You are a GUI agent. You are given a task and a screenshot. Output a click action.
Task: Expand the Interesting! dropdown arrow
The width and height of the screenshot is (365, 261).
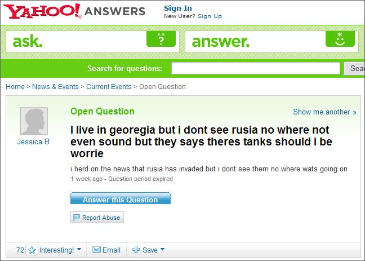(79, 250)
